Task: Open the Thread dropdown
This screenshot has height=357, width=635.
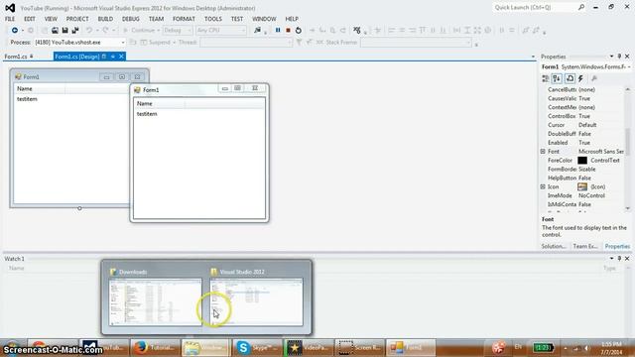Action: coord(290,42)
